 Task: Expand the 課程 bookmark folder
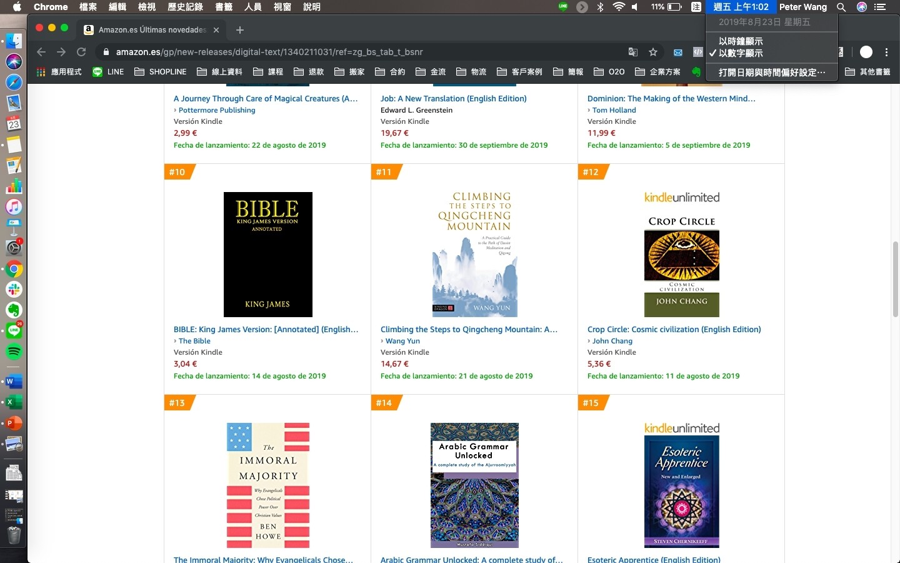point(268,72)
